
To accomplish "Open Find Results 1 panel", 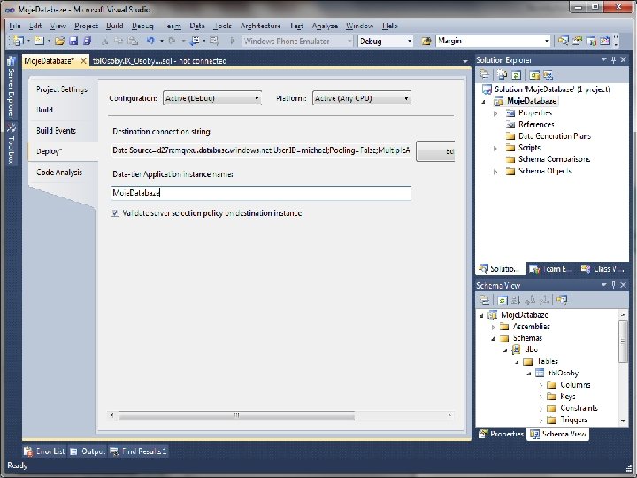I will click(x=138, y=451).
